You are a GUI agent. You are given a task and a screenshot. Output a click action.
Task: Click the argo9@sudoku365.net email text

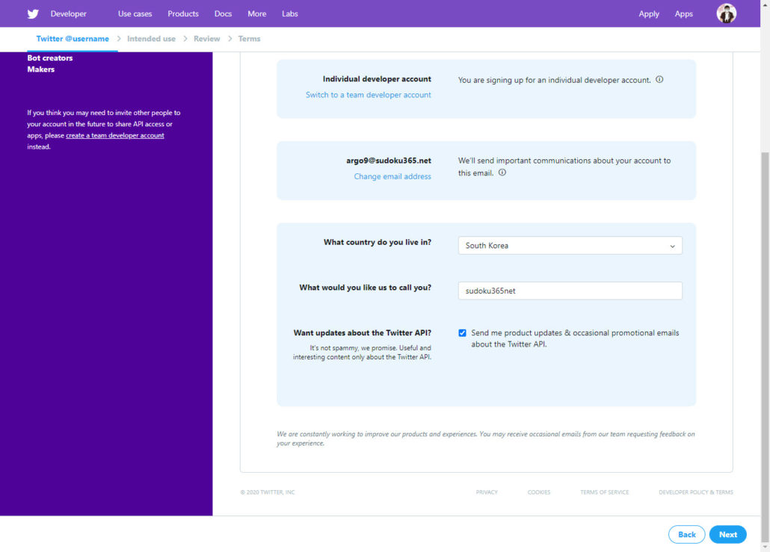click(x=389, y=161)
